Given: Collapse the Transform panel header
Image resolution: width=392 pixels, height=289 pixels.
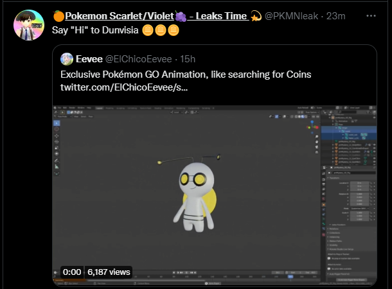Looking at the screenshot, I should point(335,178).
